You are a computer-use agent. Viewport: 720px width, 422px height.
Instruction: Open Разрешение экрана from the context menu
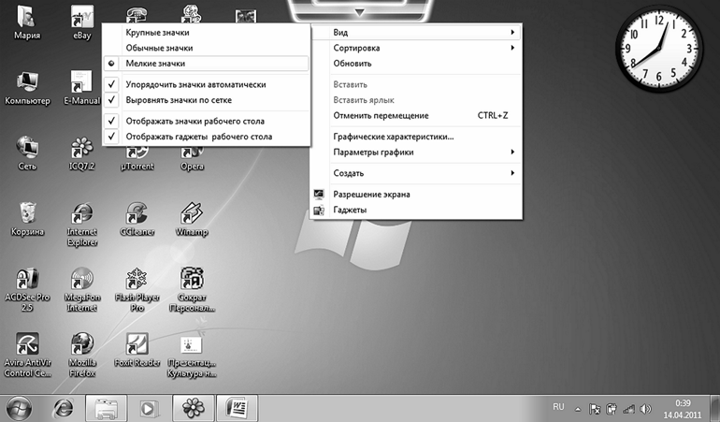(x=371, y=195)
